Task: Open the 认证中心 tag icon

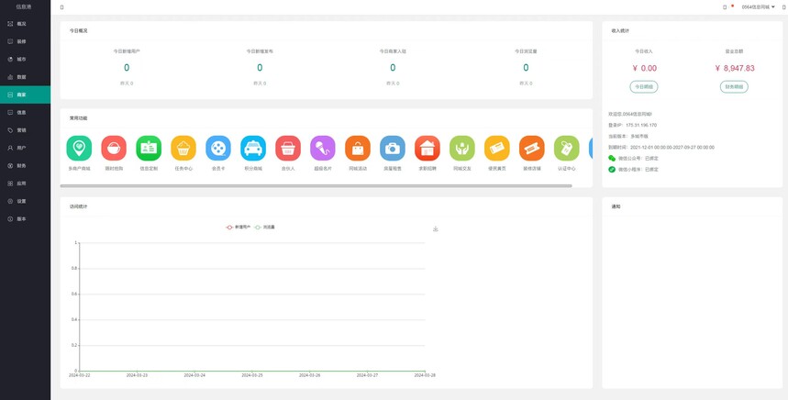Action: coord(567,149)
